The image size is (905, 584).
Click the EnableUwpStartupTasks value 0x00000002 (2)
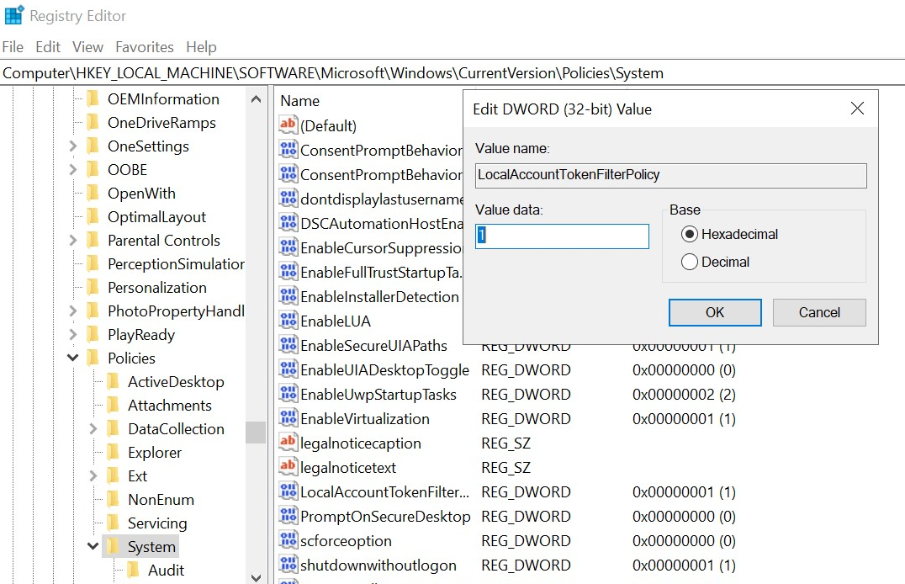point(684,395)
